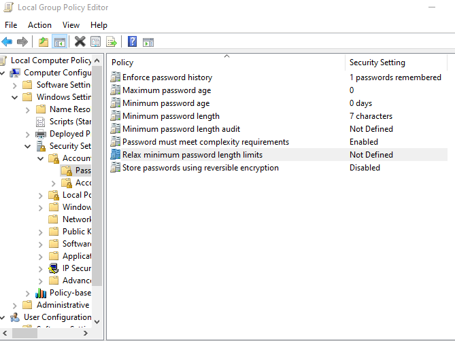Click tree pane horizontal scroll right arrow
455x341 pixels.
tap(85, 333)
